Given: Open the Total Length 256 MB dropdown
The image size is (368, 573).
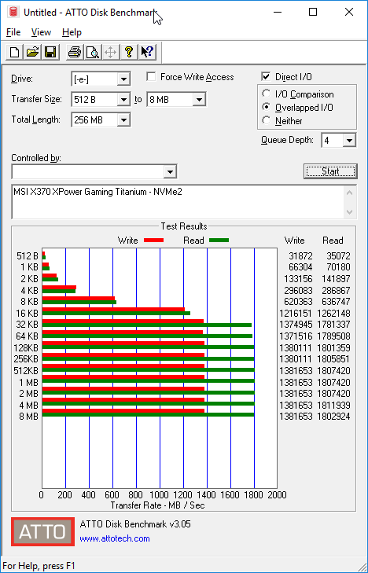Looking at the screenshot, I should (x=101, y=119).
